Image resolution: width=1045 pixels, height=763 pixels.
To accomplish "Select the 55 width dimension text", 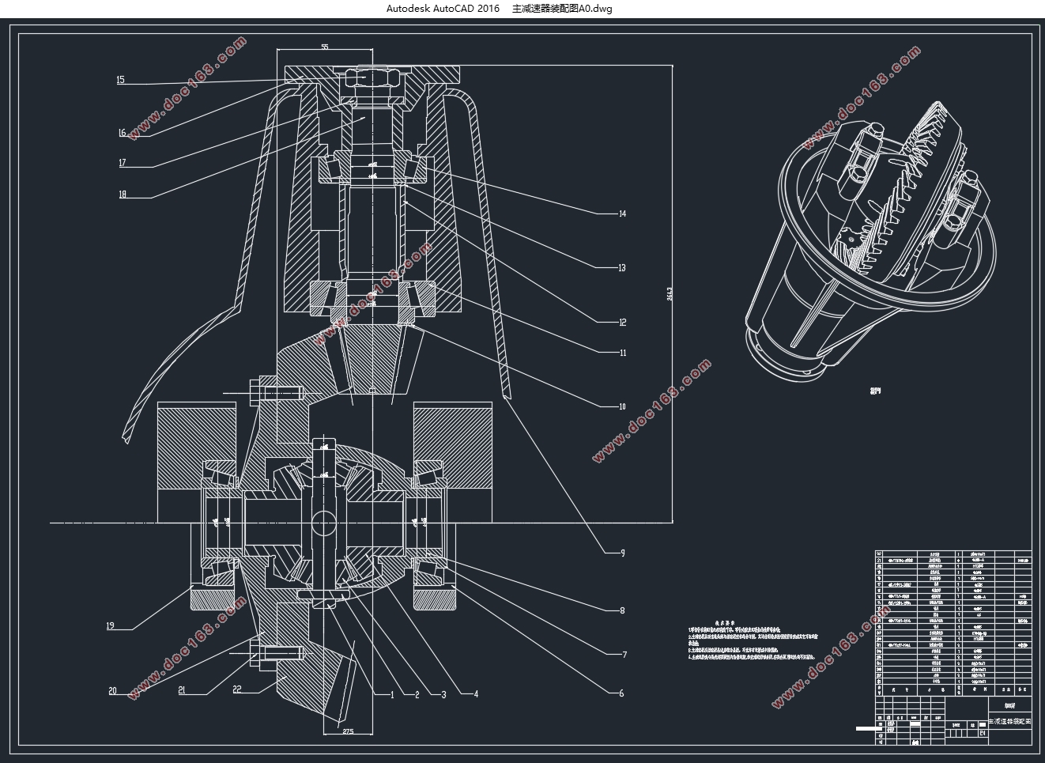I will [x=325, y=47].
